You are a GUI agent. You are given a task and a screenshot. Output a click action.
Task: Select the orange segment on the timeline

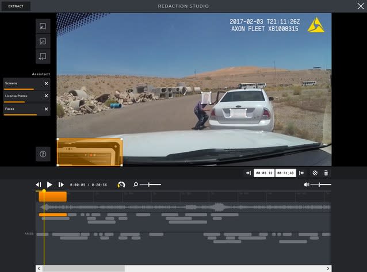[53, 197]
